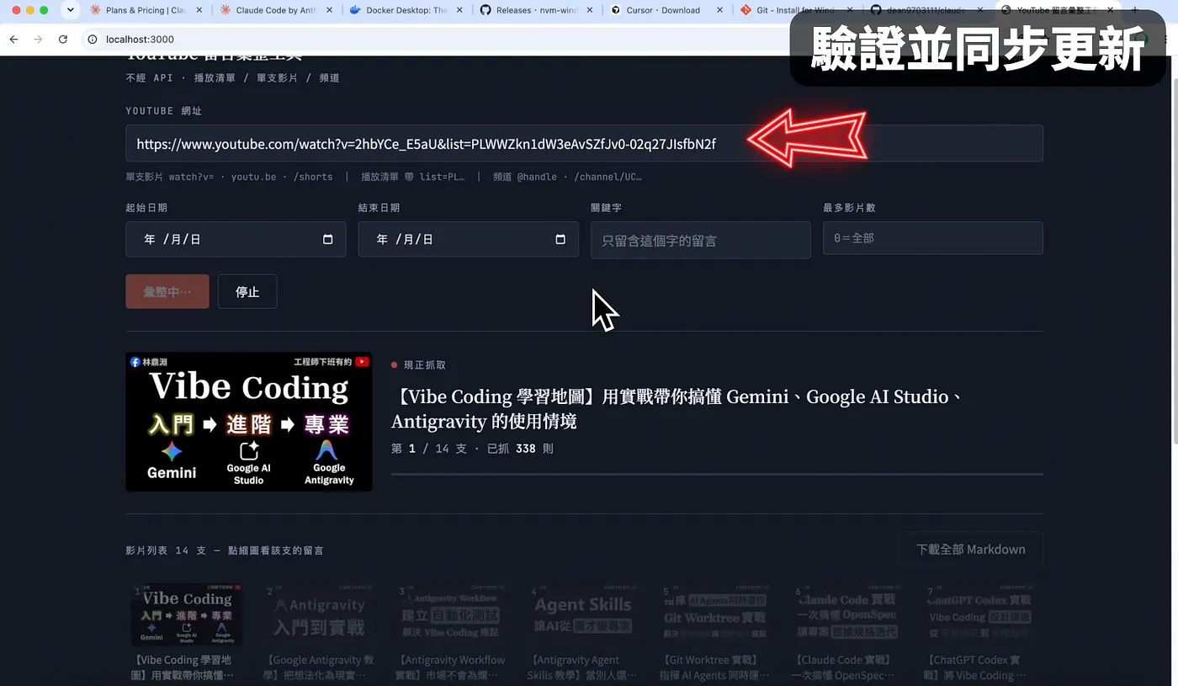Switch to the Cursor Download tab
The height and width of the screenshot is (686, 1178).
pos(666,10)
